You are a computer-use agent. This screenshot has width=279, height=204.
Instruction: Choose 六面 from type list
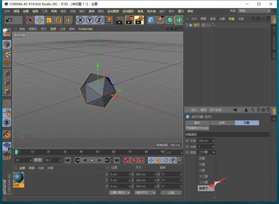pyautogui.click(x=202, y=164)
